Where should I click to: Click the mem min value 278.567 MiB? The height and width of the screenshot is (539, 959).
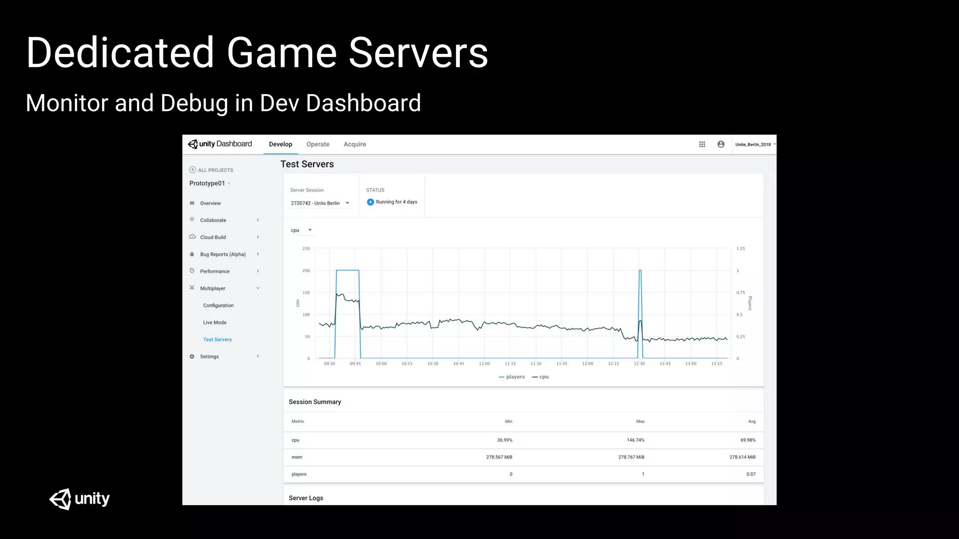click(x=499, y=457)
